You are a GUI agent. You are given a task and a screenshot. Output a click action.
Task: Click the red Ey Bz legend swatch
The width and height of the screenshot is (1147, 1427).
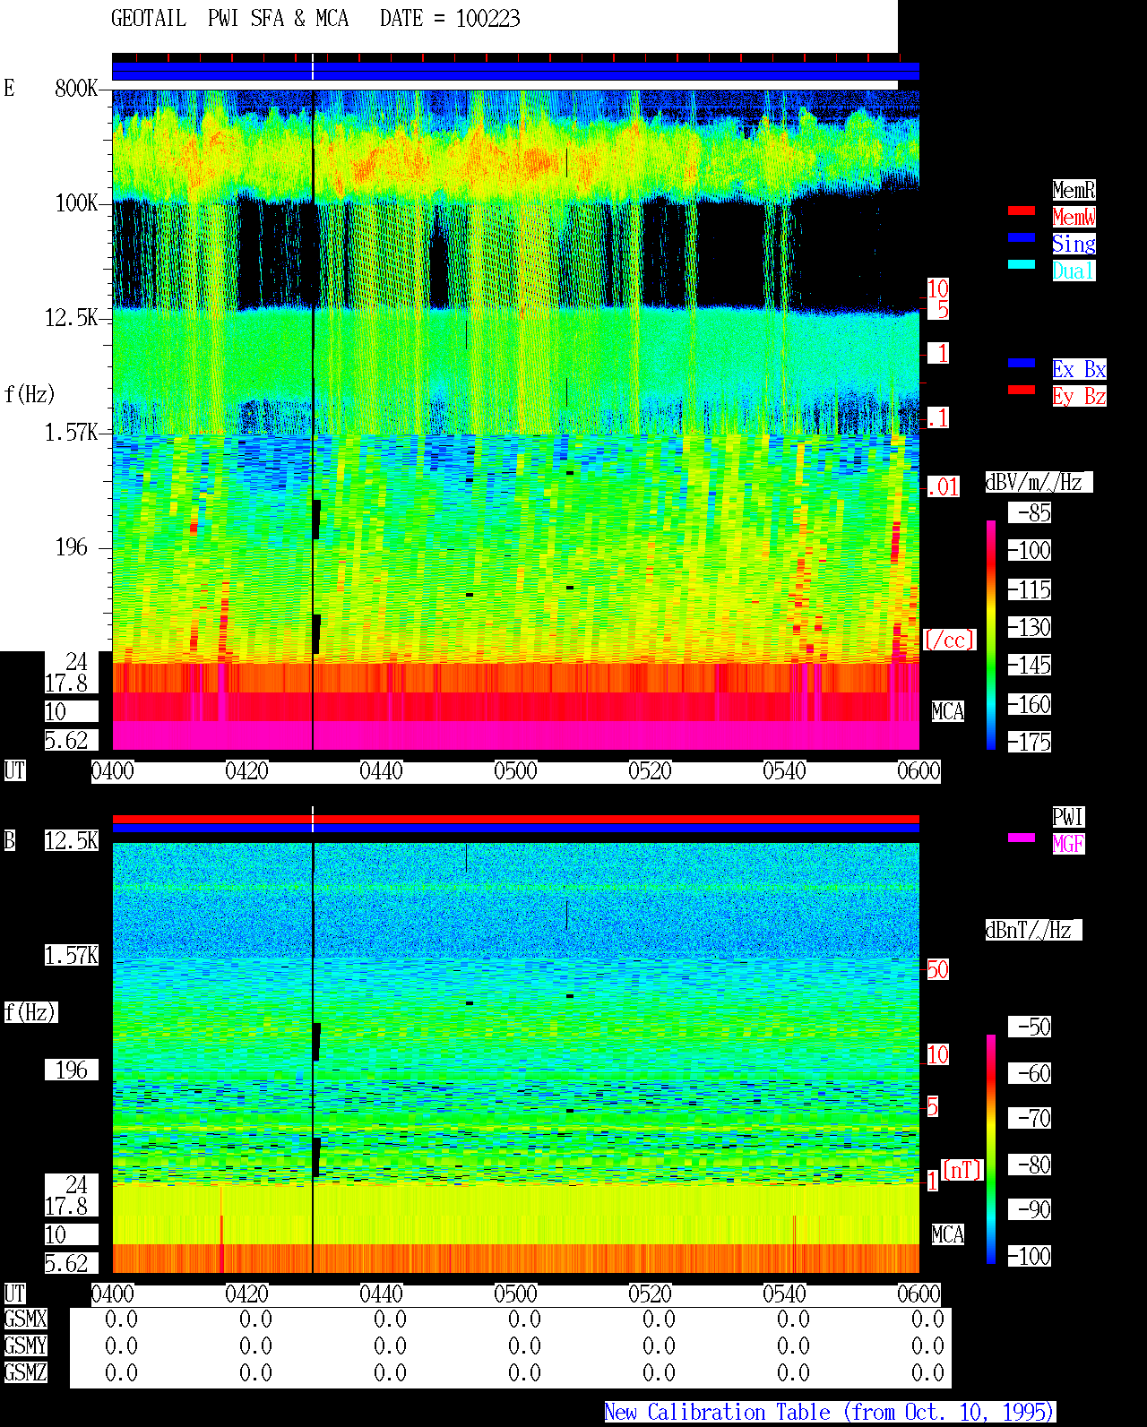tap(1022, 390)
